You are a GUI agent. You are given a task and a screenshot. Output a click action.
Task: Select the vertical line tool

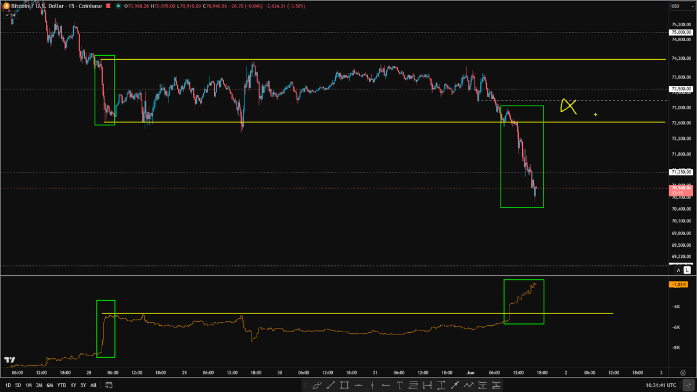click(x=372, y=385)
